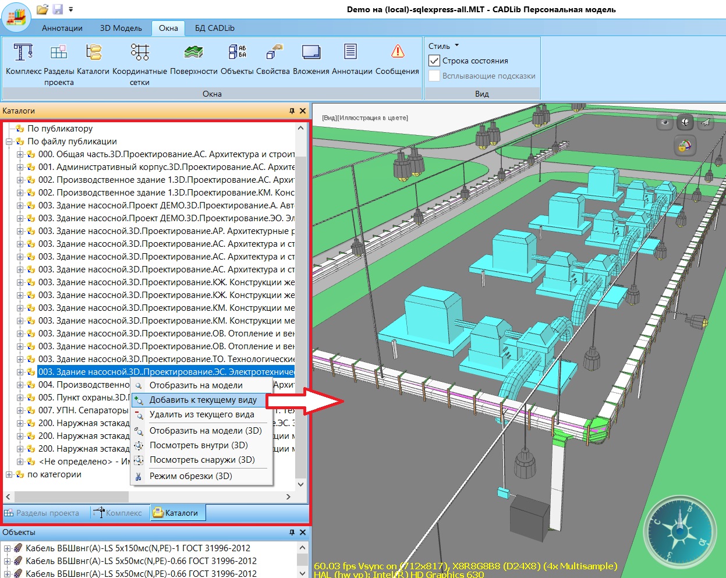The height and width of the screenshot is (578, 726).
Task: Open Координатные сетки tool
Action: [140, 52]
